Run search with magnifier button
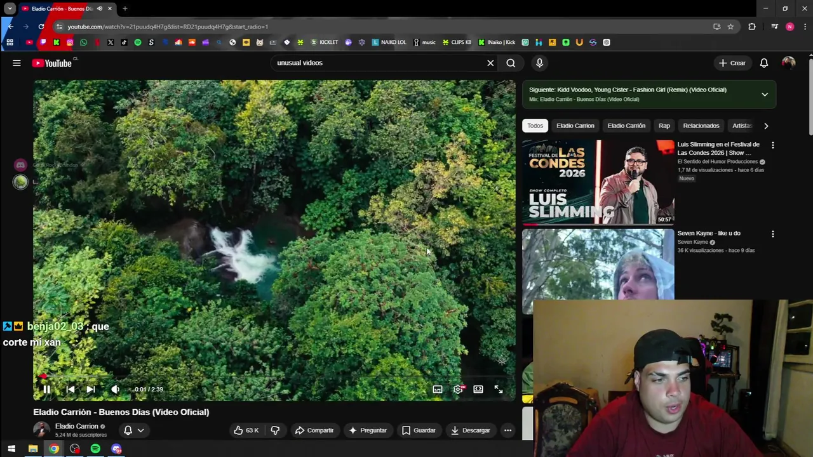Viewport: 813px width, 457px height. [x=511, y=63]
